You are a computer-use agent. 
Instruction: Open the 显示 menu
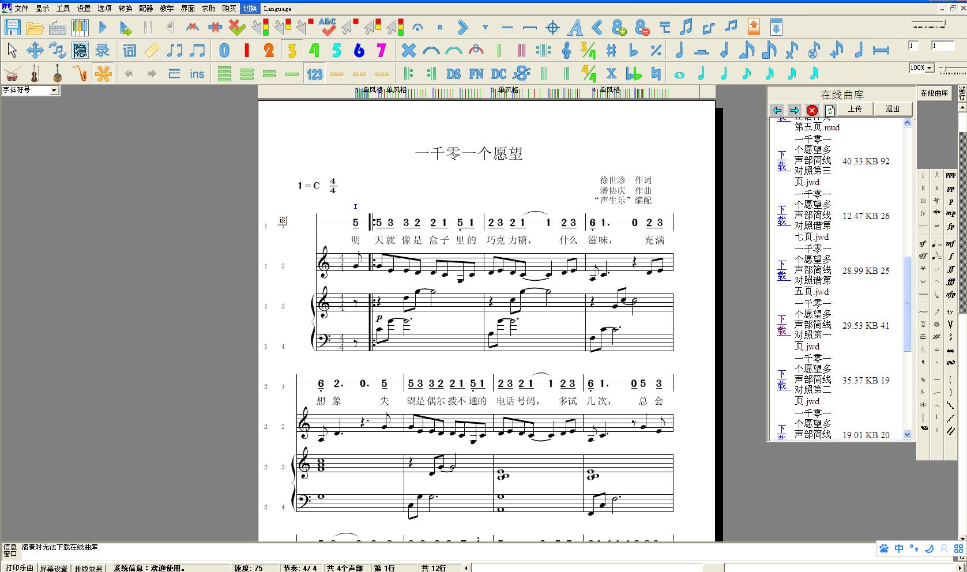coord(42,9)
